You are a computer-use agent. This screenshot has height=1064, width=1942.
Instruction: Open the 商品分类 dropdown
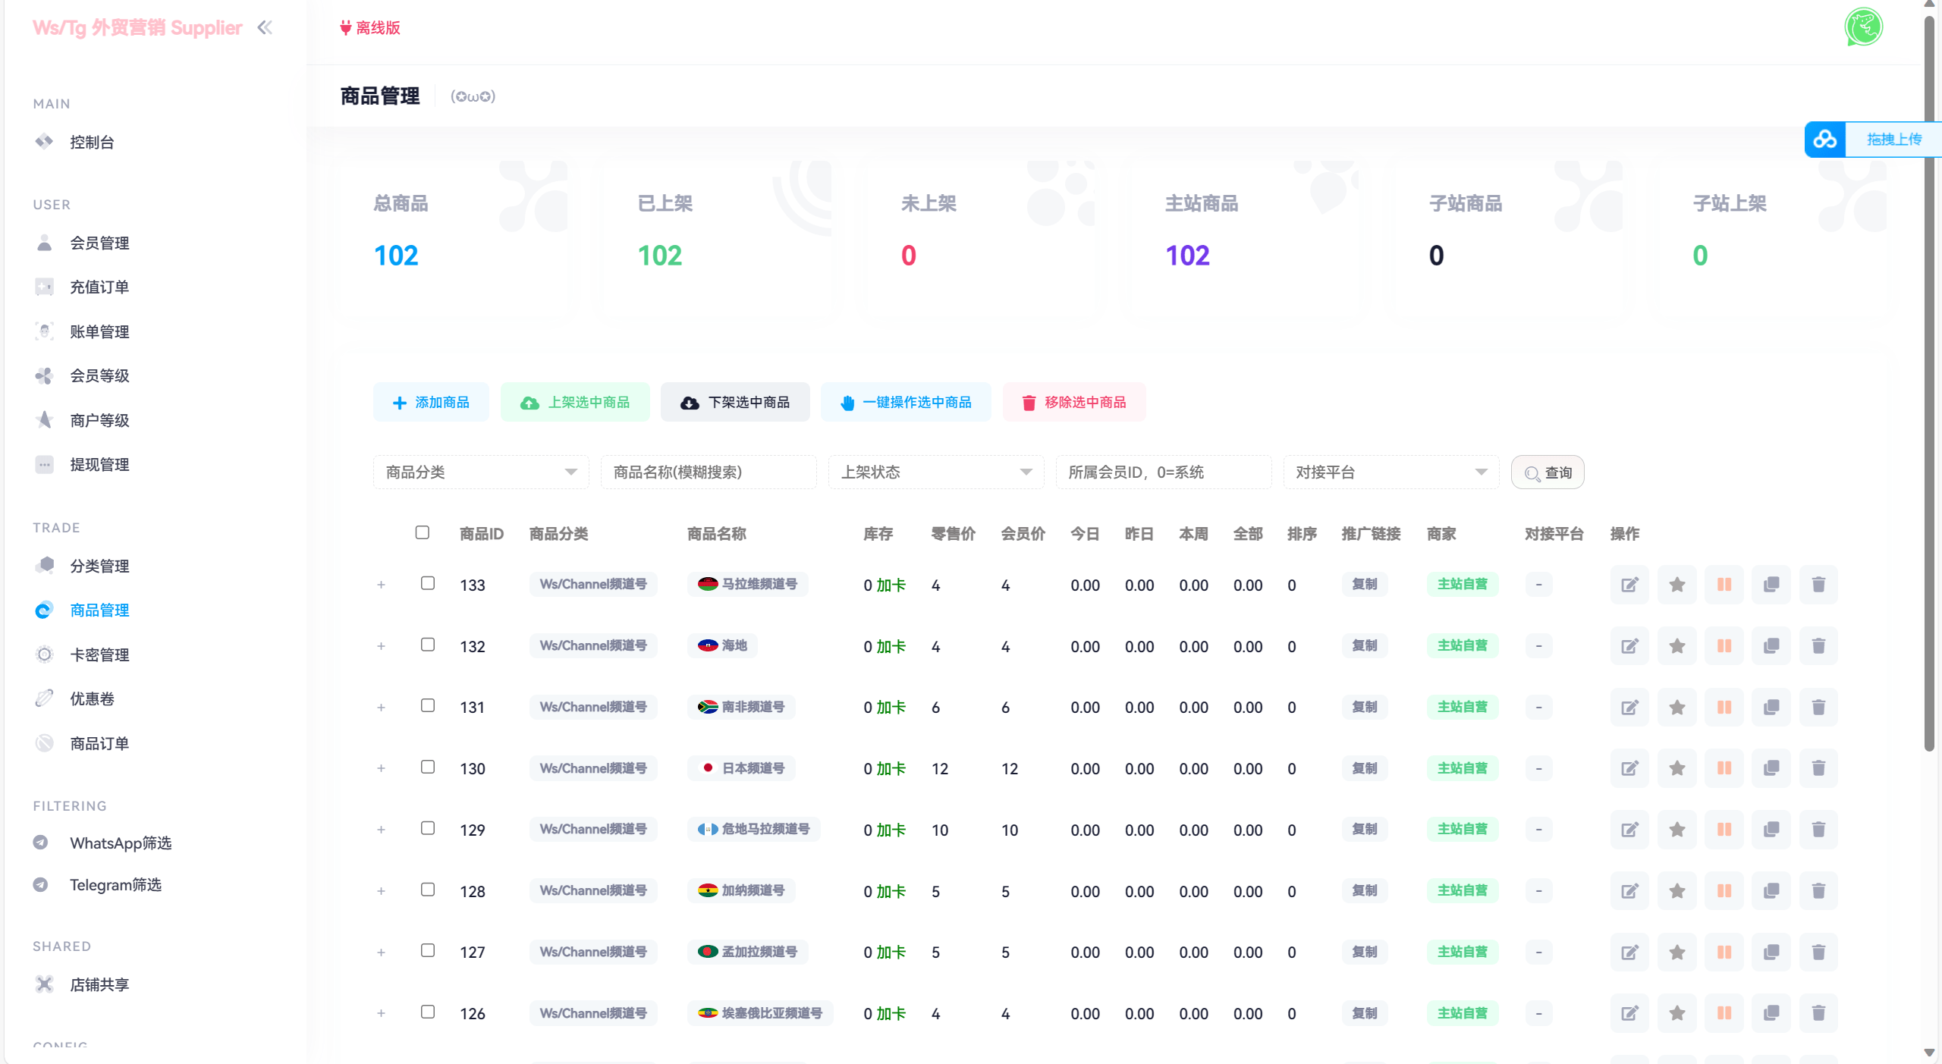[480, 471]
